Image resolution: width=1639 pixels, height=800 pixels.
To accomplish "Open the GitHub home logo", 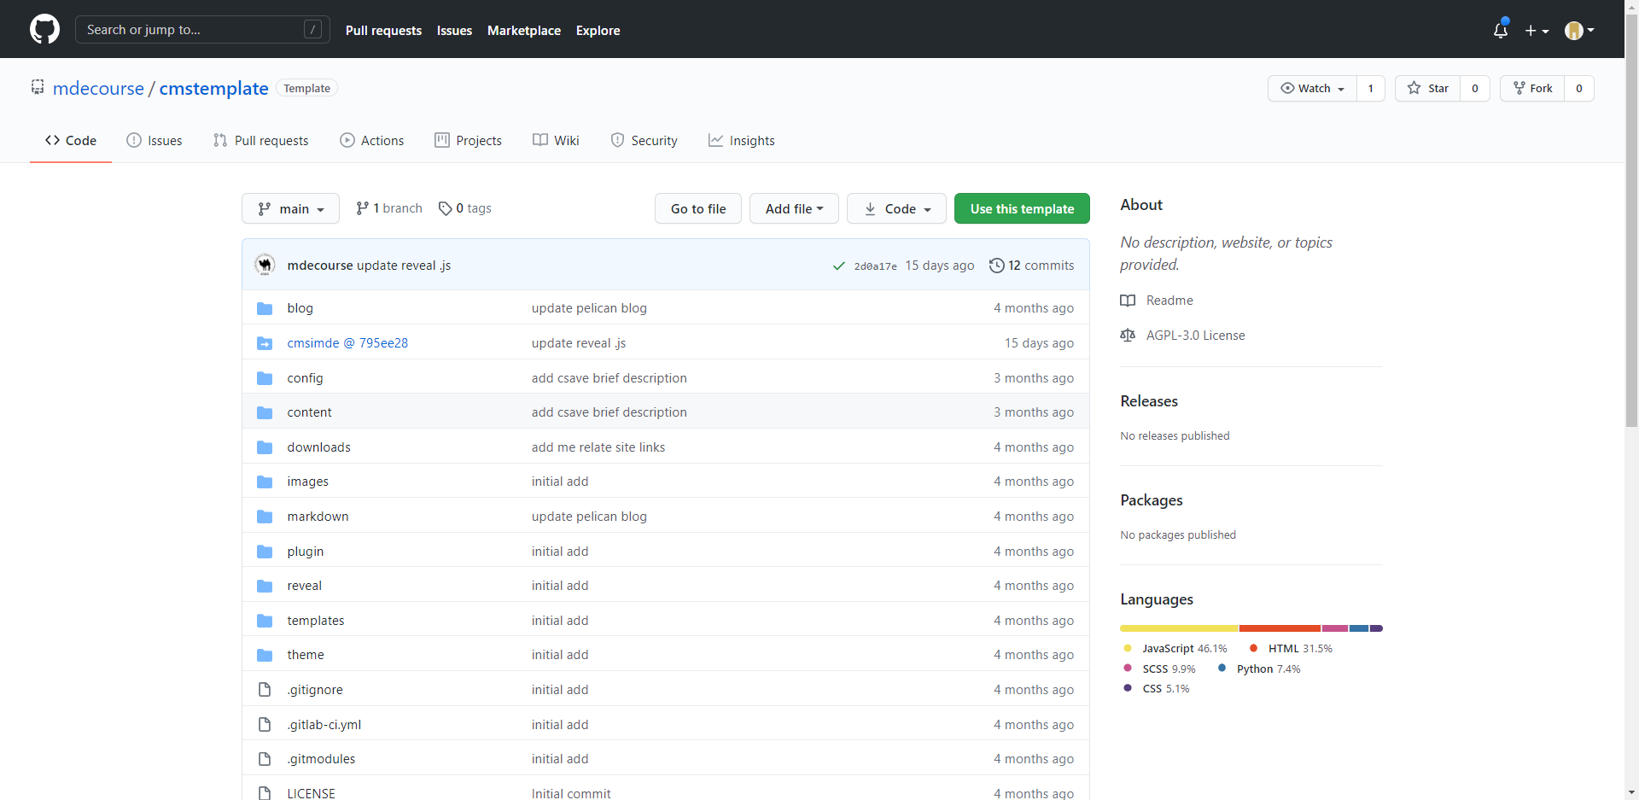I will click(x=44, y=29).
